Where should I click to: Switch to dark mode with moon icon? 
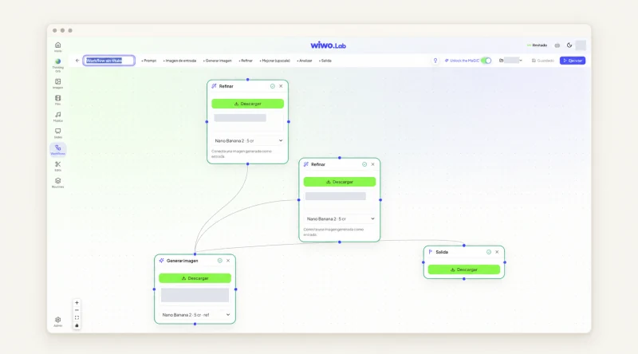tap(569, 45)
